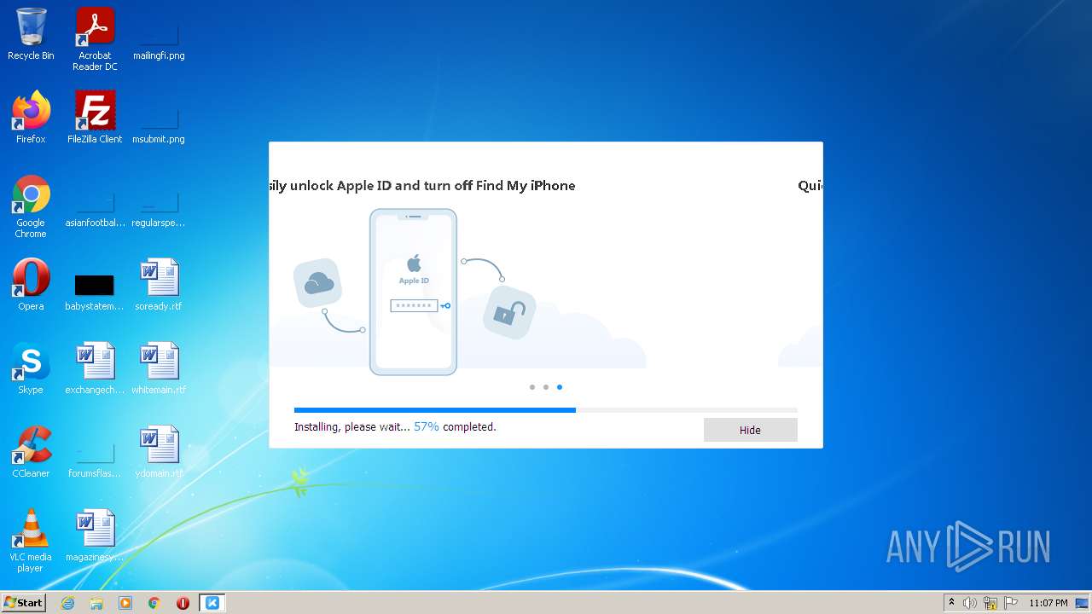Go to second slide pagination dot
Viewport: 1092px width, 614px height.
546,387
